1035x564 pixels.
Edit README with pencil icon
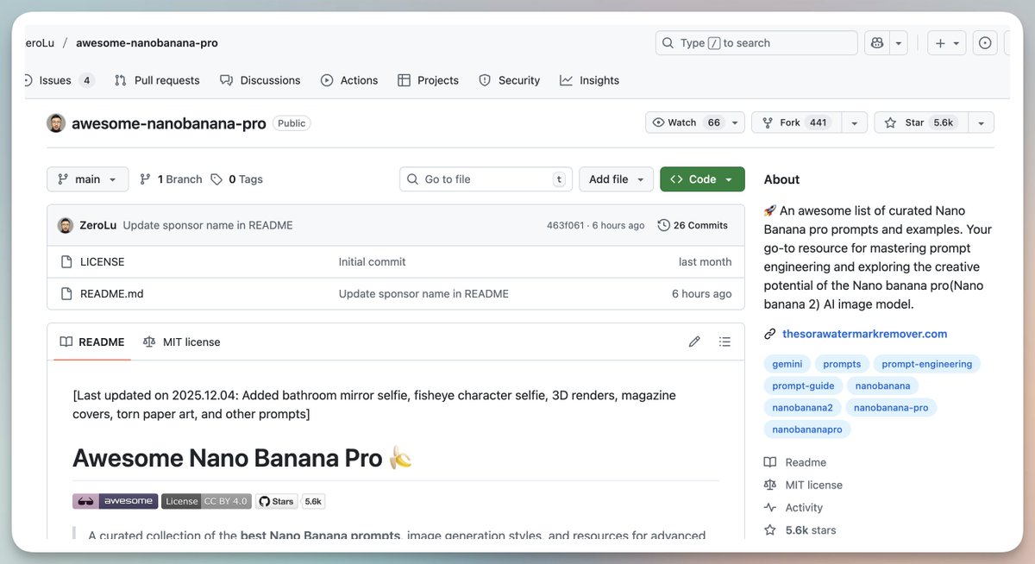coord(694,342)
